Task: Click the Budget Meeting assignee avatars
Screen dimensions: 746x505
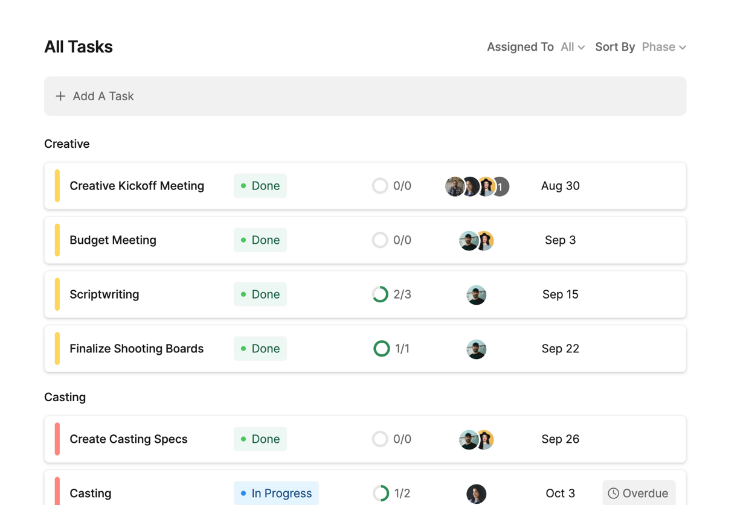Action: pyautogui.click(x=476, y=240)
